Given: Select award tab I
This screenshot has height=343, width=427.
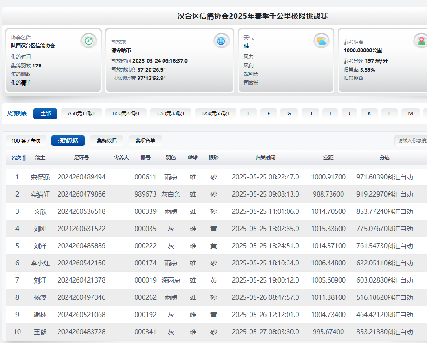Looking at the screenshot, I should (x=330, y=113).
